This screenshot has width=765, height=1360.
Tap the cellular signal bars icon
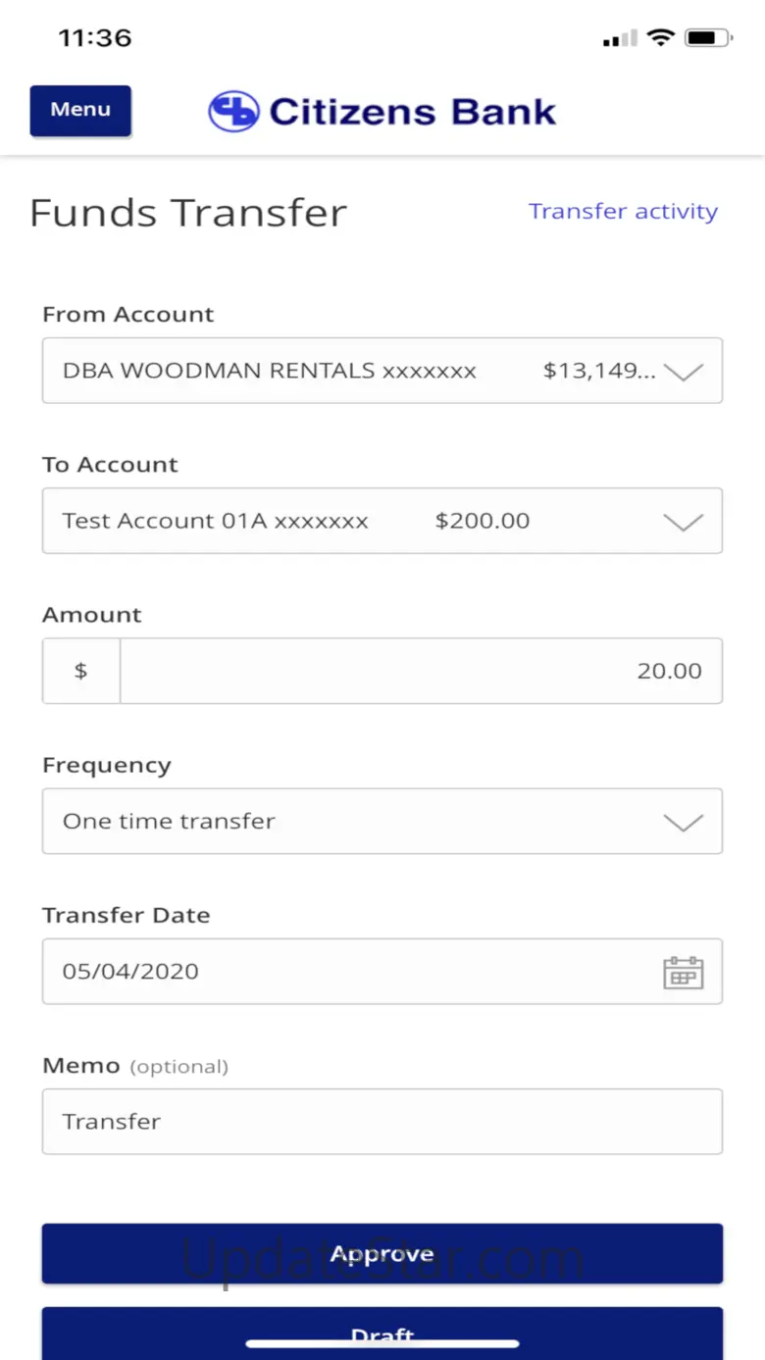pos(620,39)
